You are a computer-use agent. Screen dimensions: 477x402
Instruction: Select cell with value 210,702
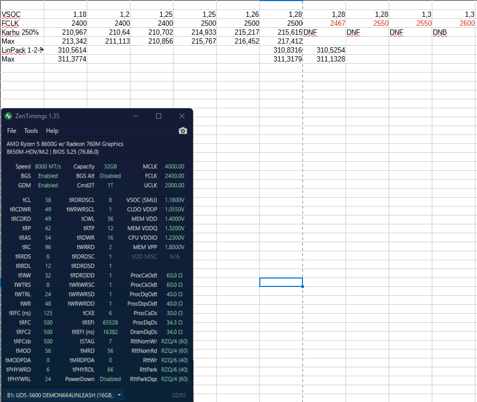click(x=152, y=32)
